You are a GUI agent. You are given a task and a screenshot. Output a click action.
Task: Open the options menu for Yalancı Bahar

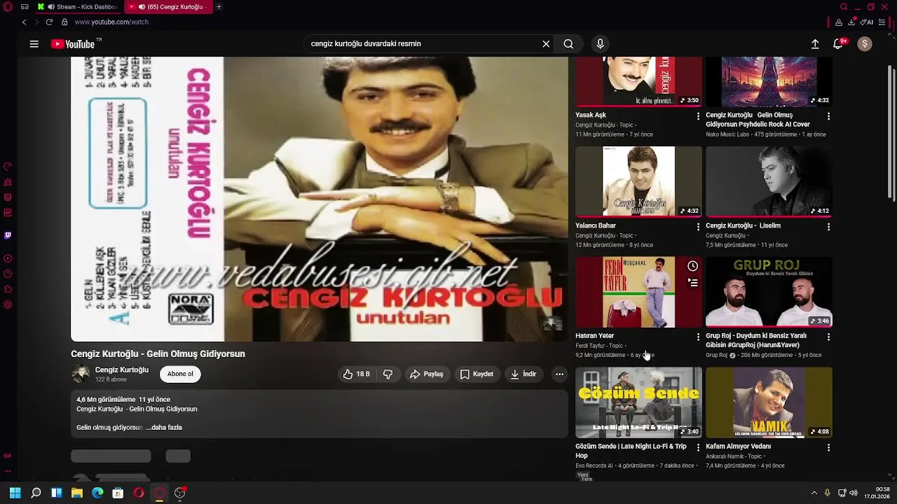(x=698, y=227)
